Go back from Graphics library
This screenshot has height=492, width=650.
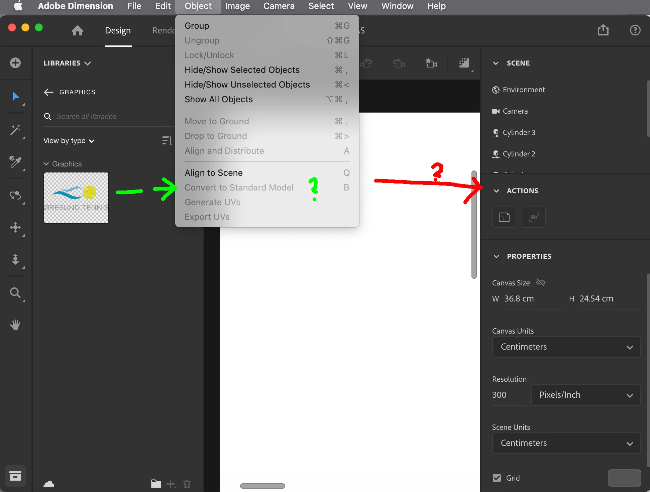point(49,92)
